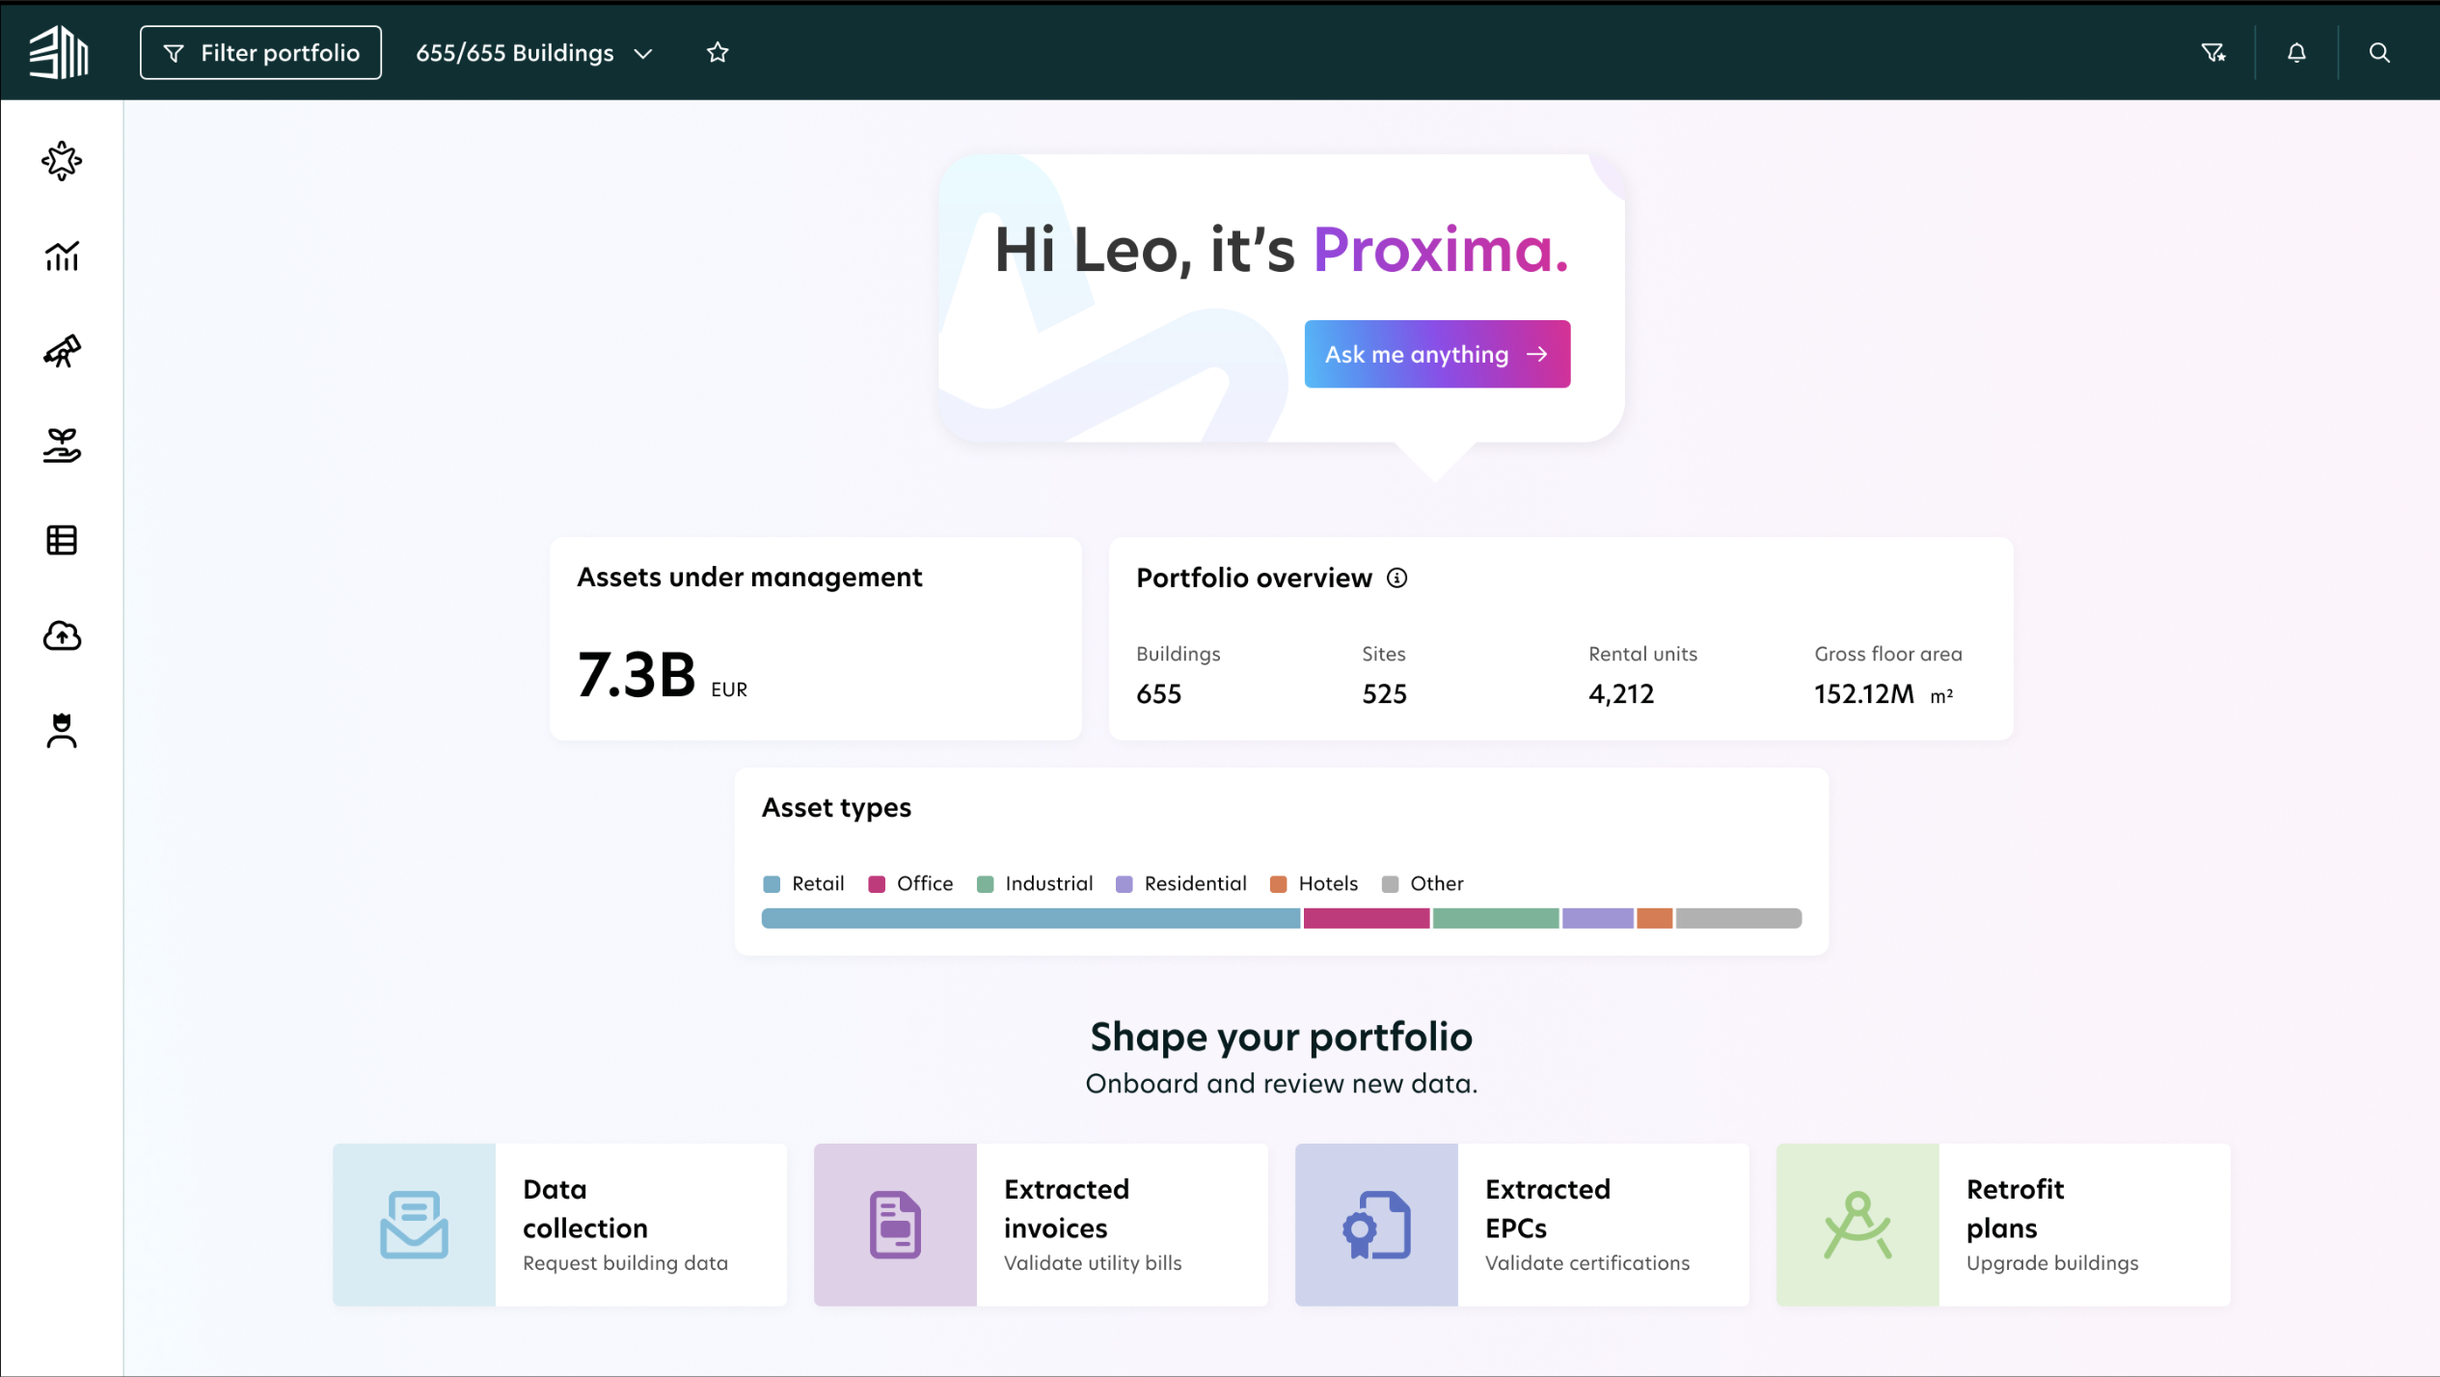Click the magenta Office bar segment

[x=1367, y=918]
